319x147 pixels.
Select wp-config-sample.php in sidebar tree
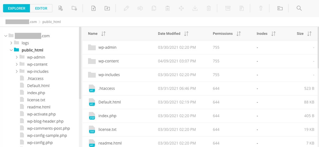(47, 136)
